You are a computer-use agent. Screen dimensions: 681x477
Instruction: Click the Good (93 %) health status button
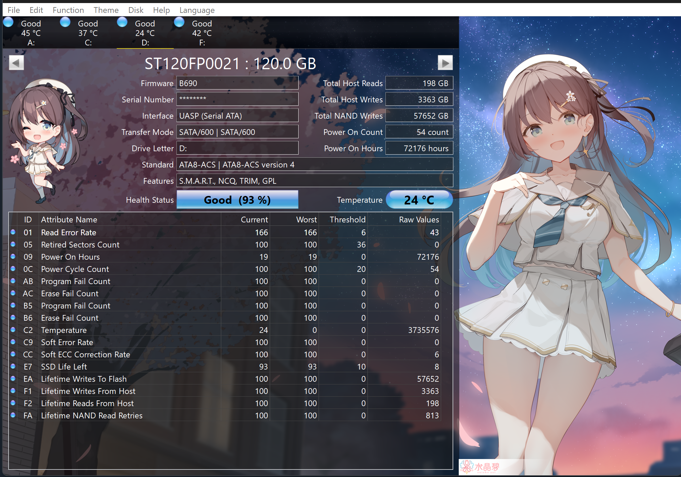237,200
